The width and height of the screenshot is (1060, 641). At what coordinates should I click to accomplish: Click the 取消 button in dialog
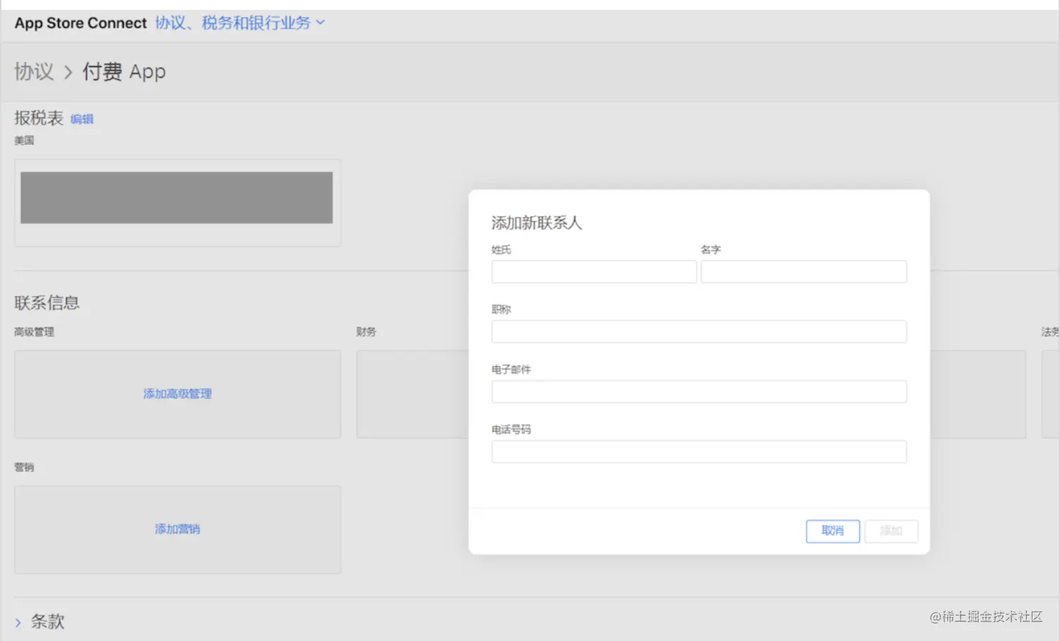pyautogui.click(x=832, y=531)
